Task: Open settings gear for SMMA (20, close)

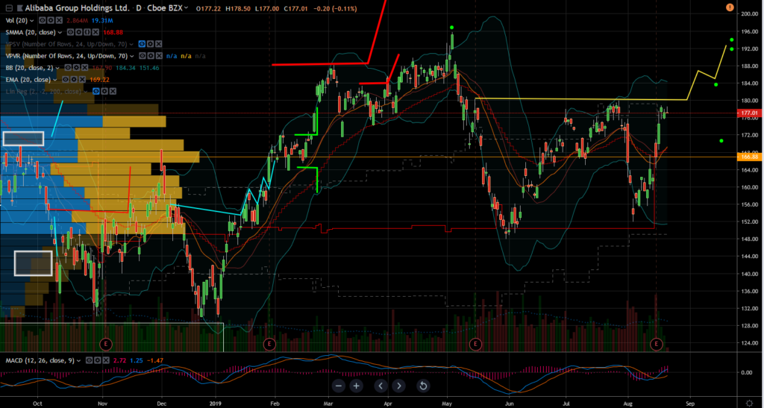Action: coord(79,32)
